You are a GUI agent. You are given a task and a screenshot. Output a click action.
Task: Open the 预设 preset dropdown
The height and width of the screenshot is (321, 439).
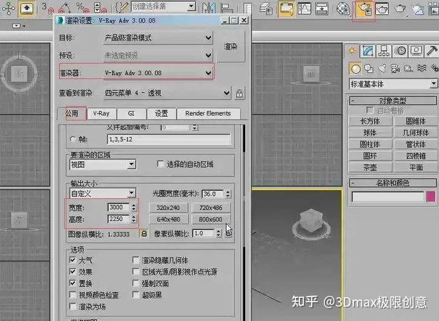coord(158,55)
